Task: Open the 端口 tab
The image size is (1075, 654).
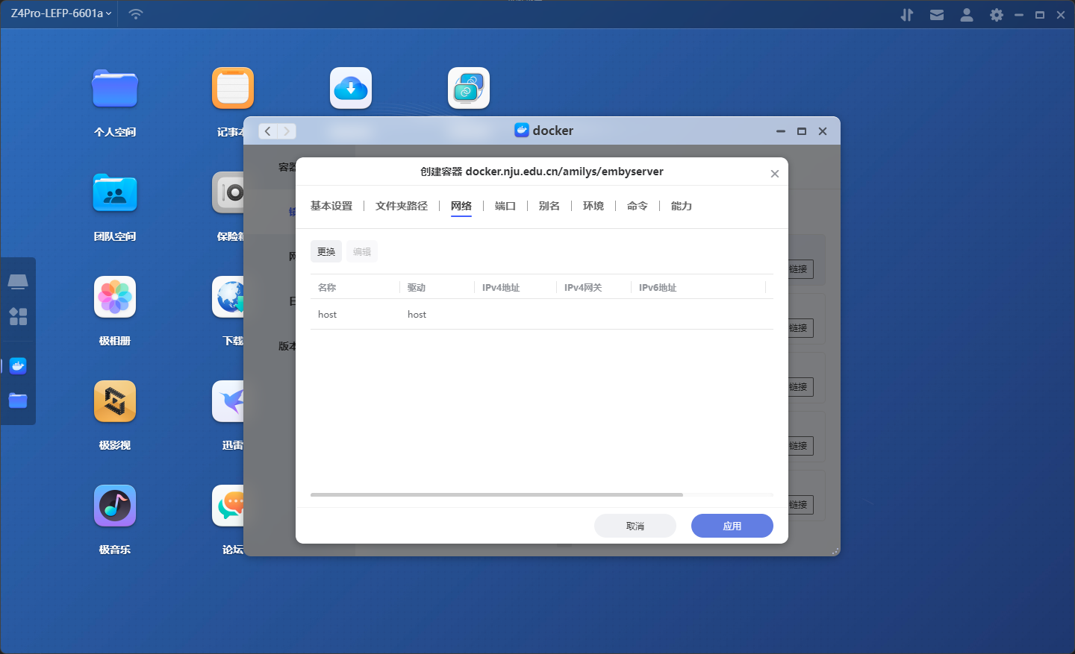Action: tap(505, 206)
